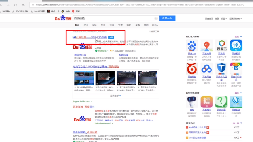Open the 2345网址导航 bookmark
The image size is (253, 142).
coord(20,11)
